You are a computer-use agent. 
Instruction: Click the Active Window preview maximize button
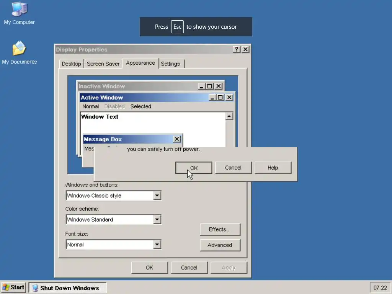coord(220,97)
